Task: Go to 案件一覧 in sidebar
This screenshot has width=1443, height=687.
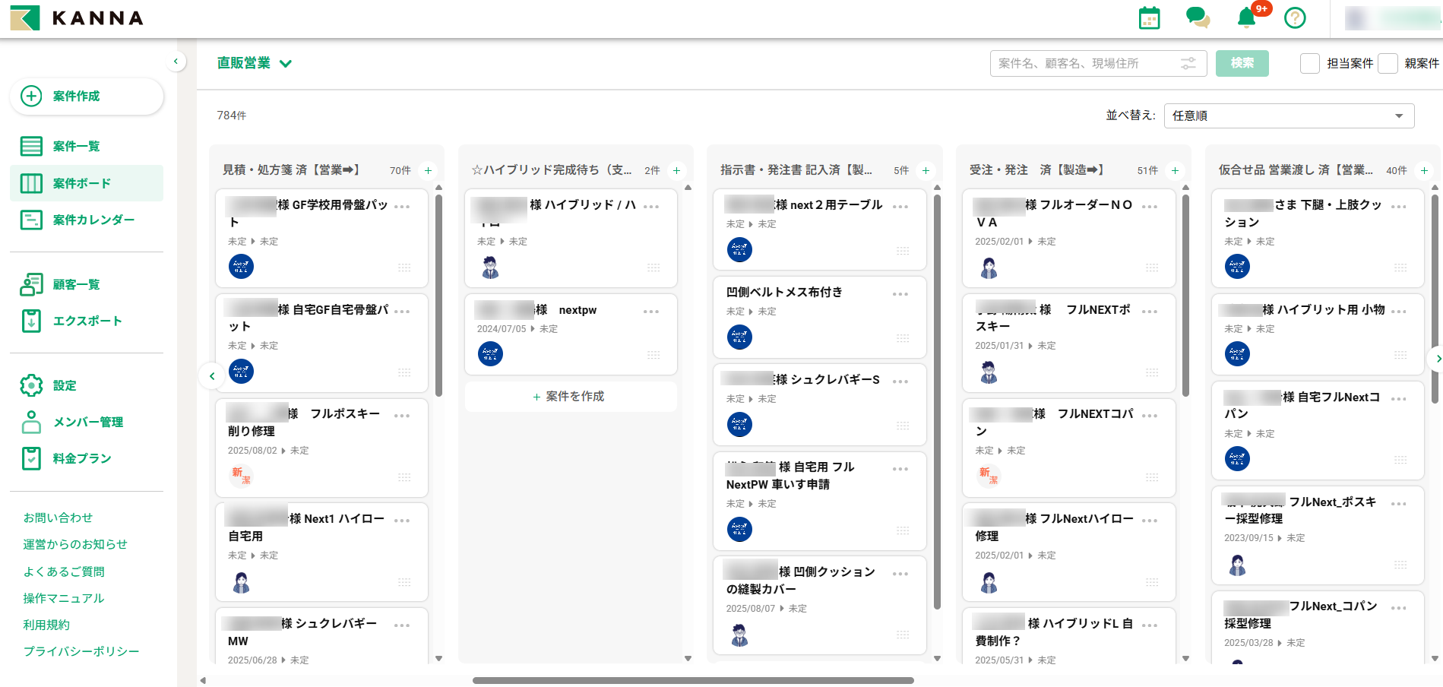Action: 76,146
